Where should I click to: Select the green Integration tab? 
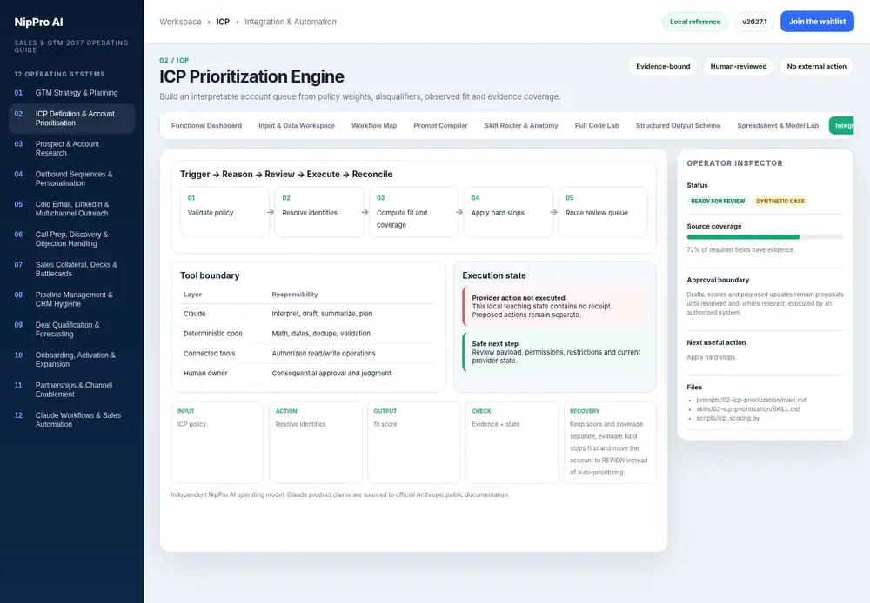841,125
